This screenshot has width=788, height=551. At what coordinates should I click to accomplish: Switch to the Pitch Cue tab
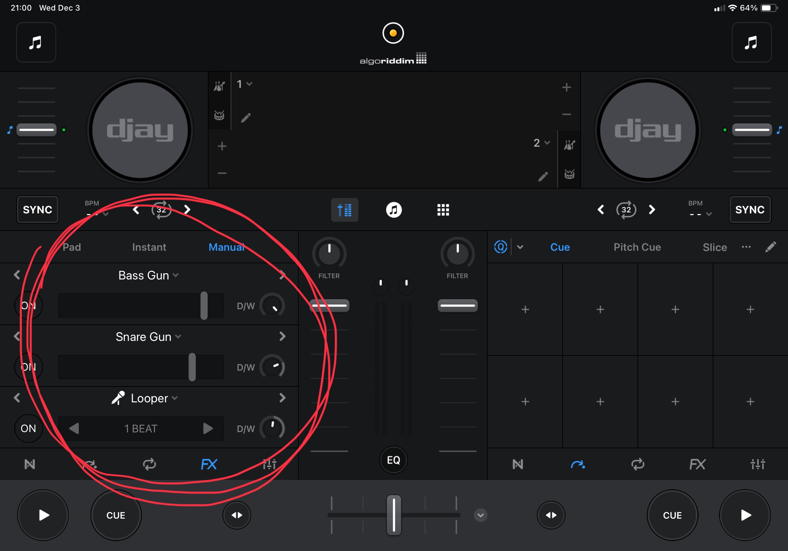(637, 247)
